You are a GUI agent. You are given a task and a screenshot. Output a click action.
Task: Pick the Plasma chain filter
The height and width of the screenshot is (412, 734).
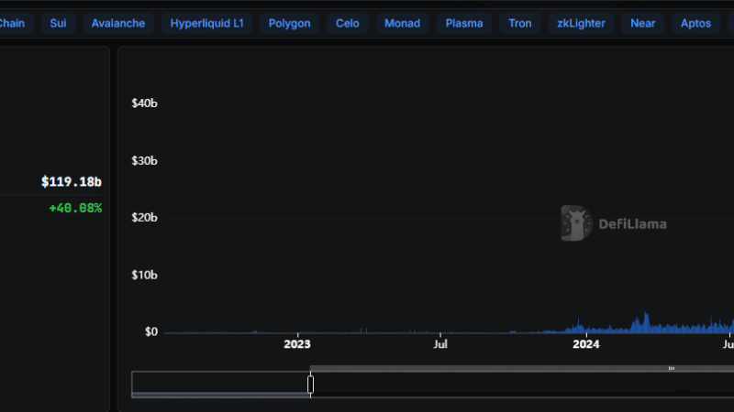[464, 24]
